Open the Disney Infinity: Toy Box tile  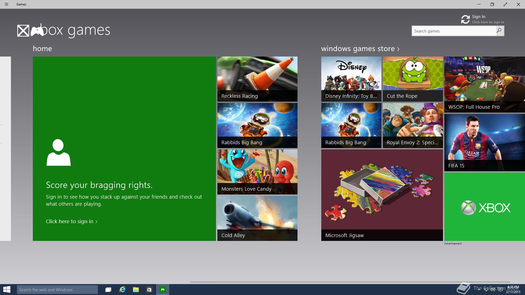pos(351,79)
